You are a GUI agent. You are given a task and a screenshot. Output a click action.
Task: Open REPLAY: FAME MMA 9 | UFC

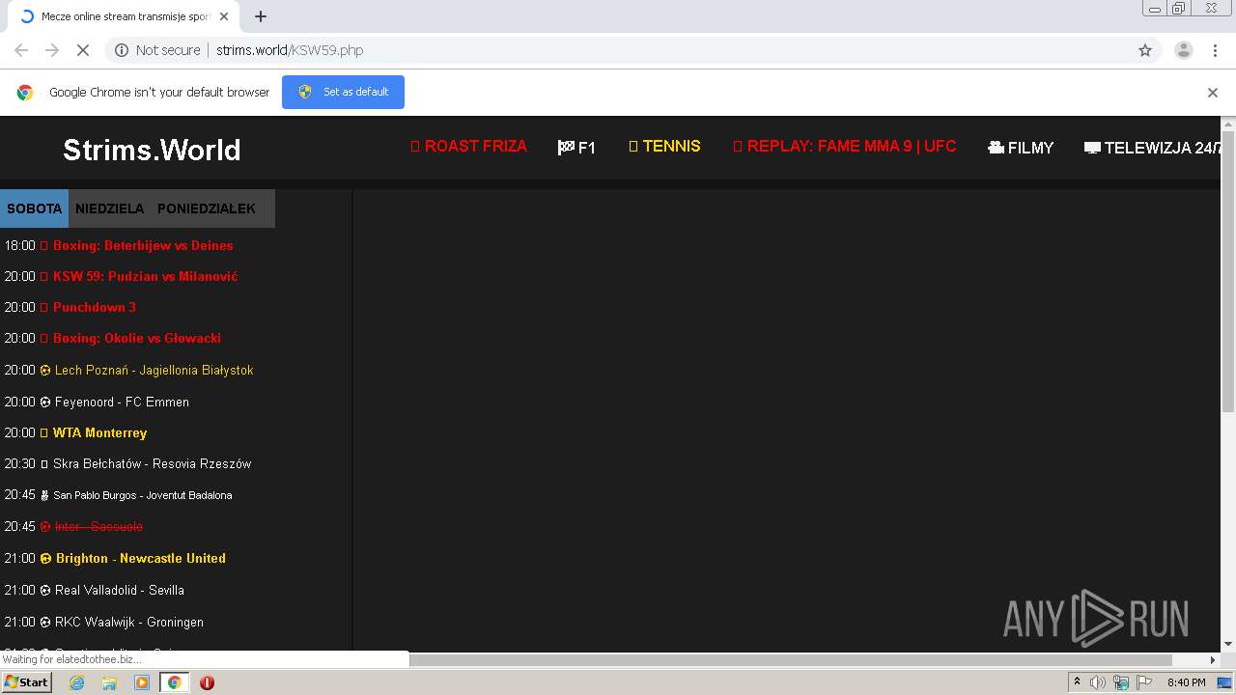845,147
